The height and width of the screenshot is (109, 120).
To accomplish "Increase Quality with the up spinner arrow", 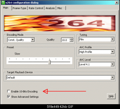I will 71,39.
